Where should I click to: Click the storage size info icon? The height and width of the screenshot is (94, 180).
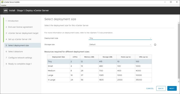pos(155,45)
